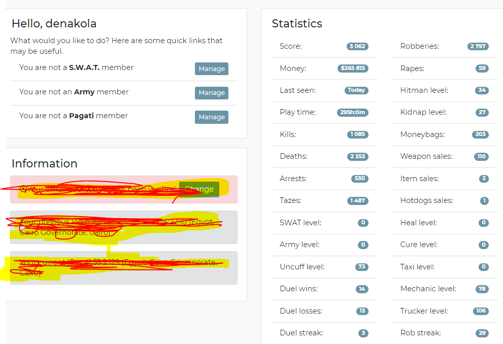
Task: Click the Cure level value badge
Action: tap(484, 245)
